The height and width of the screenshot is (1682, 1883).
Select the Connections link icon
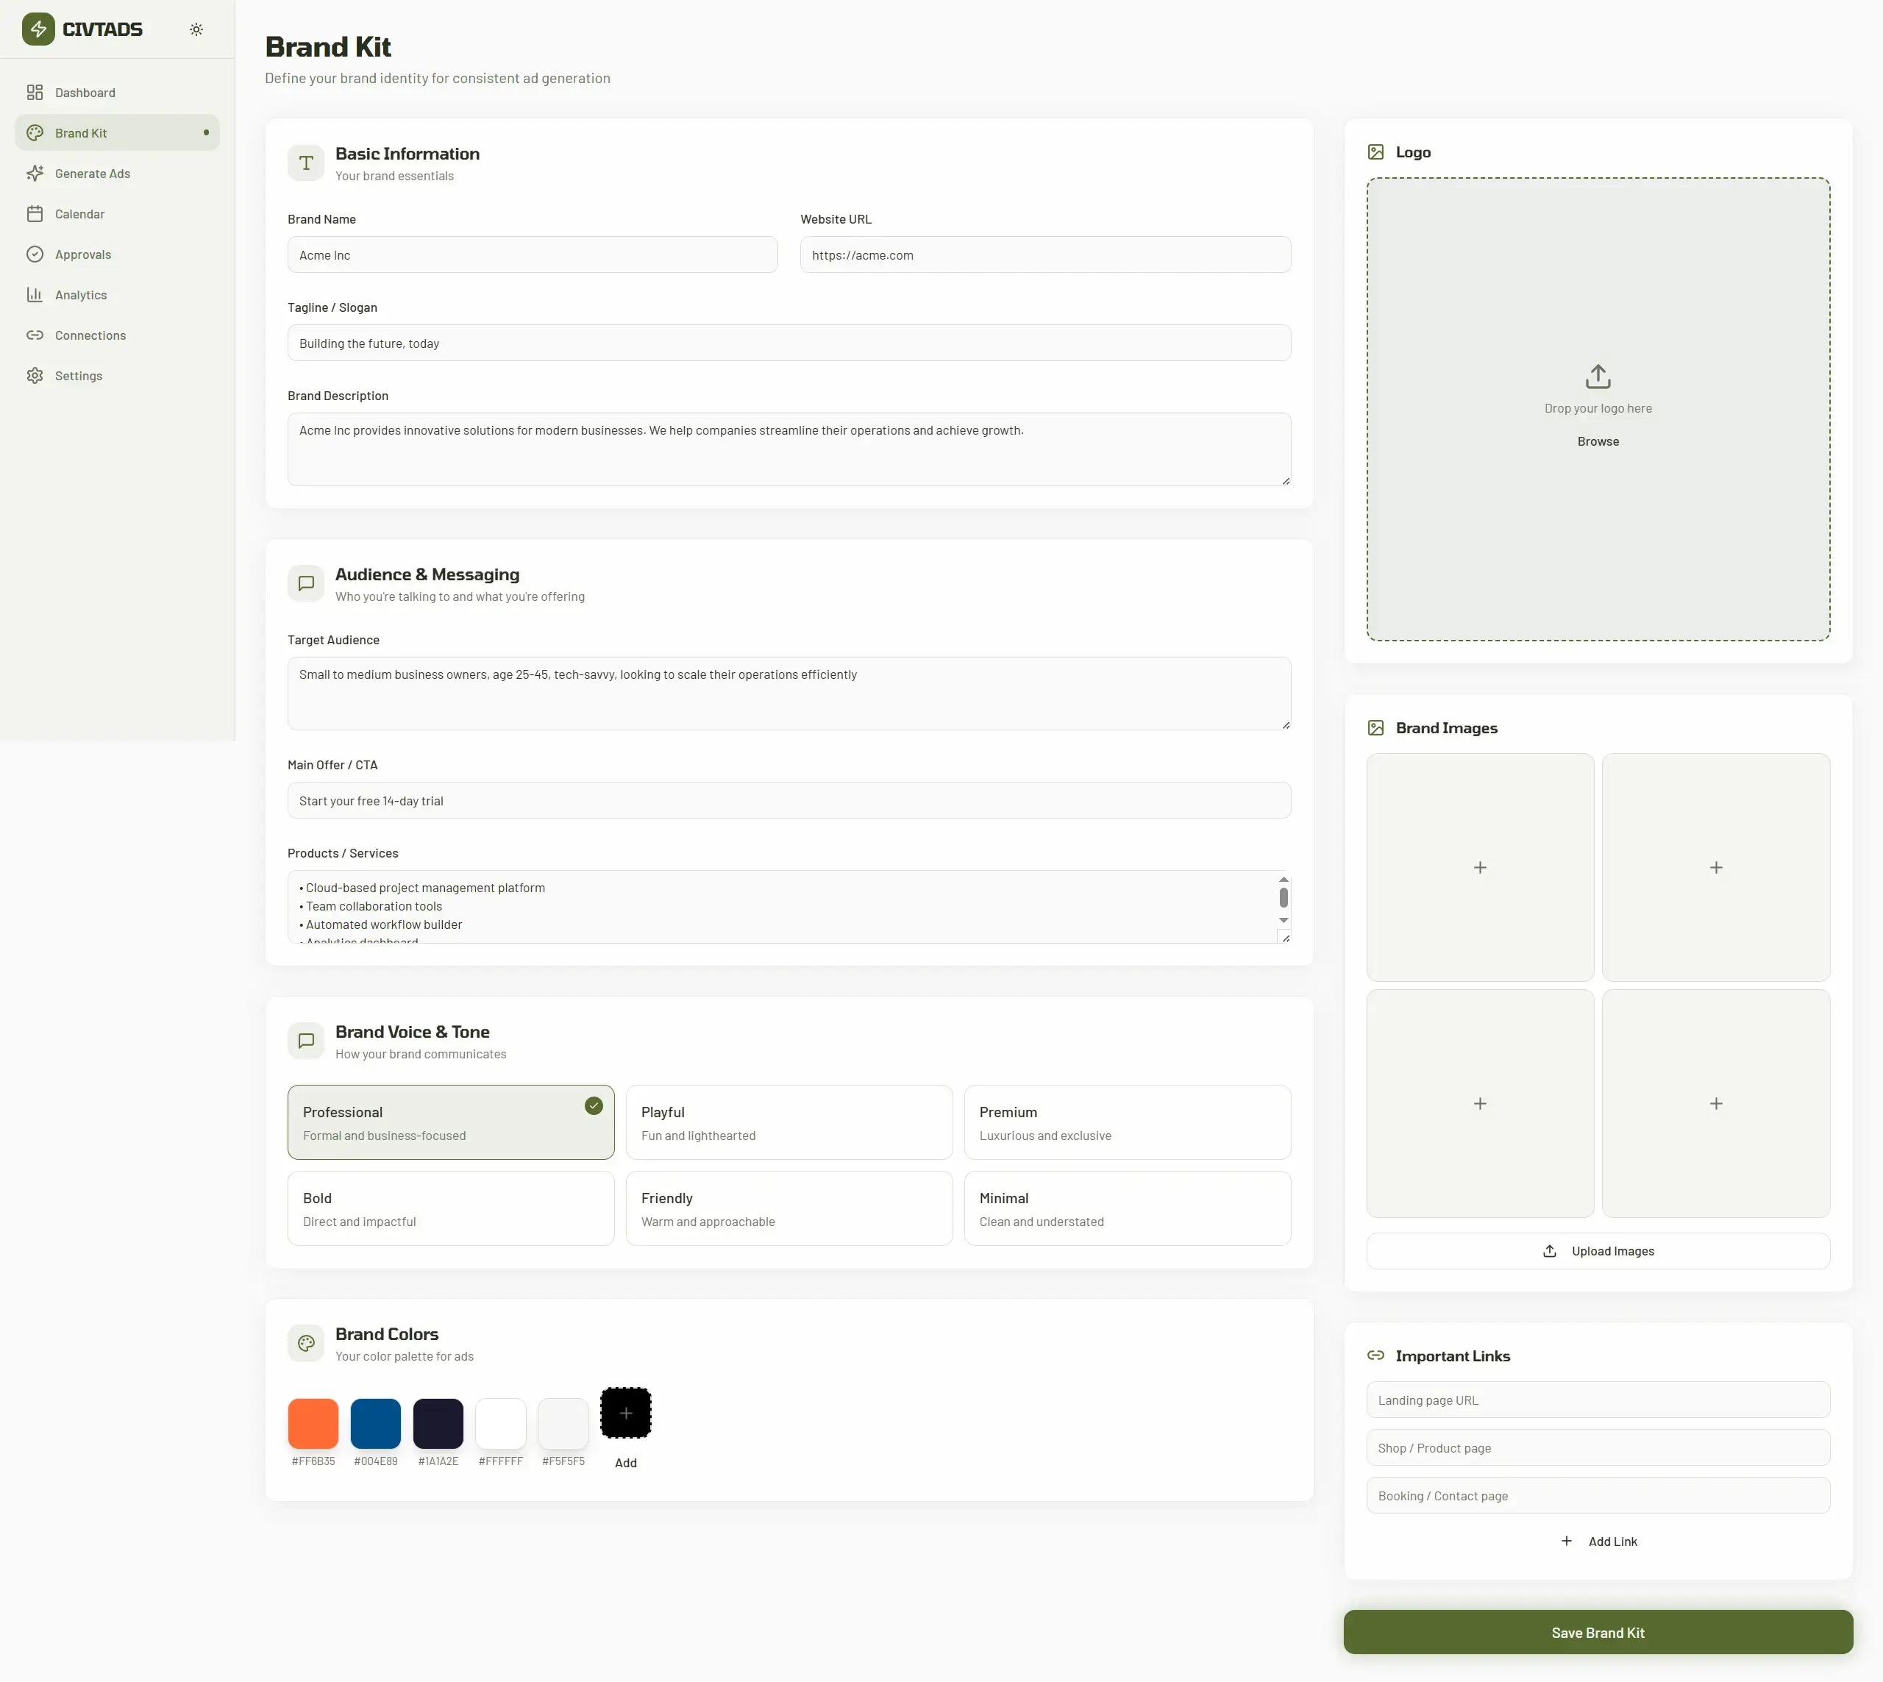(34, 335)
